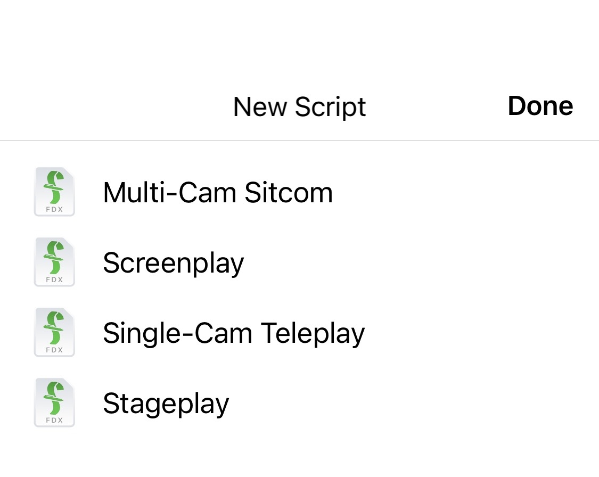Tap the Single-Cam Teleplay FDX file icon
599x477 pixels.
point(54,332)
